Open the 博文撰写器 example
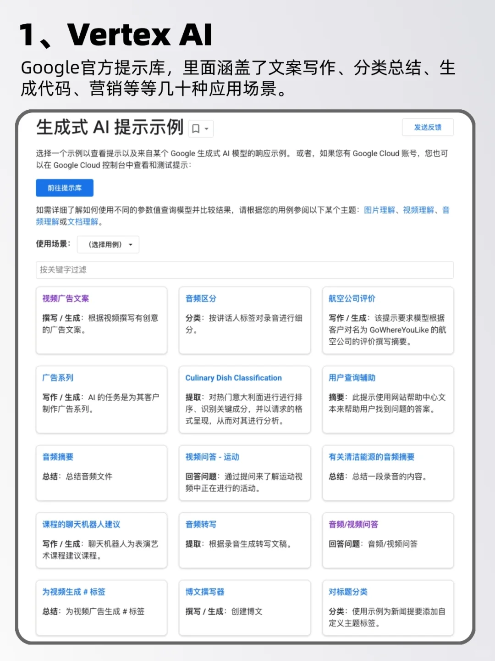This screenshot has width=495, height=661. pyautogui.click(x=245, y=608)
